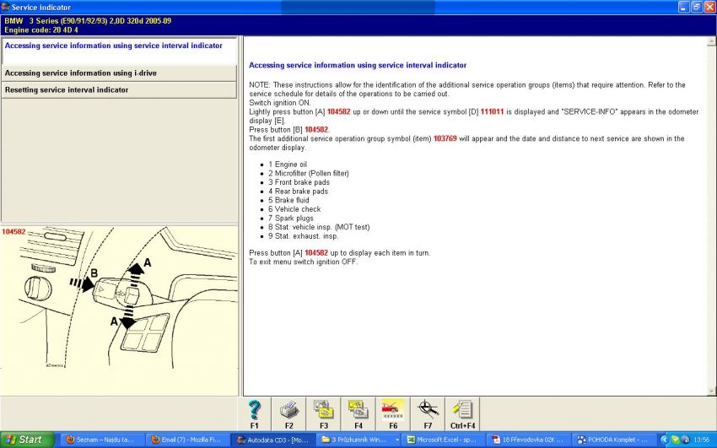Screen dimensions: 717x448
Task: Click the '9 Stat. exhaust. insp.' item
Action: (x=303, y=236)
